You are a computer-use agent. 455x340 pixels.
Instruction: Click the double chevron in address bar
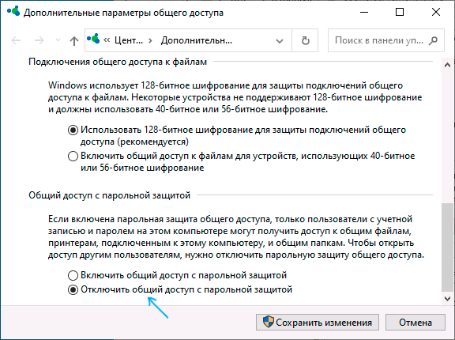(107, 40)
